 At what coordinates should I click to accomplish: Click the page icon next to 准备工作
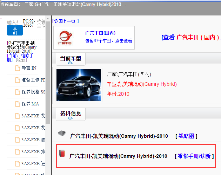tap(18, 80)
